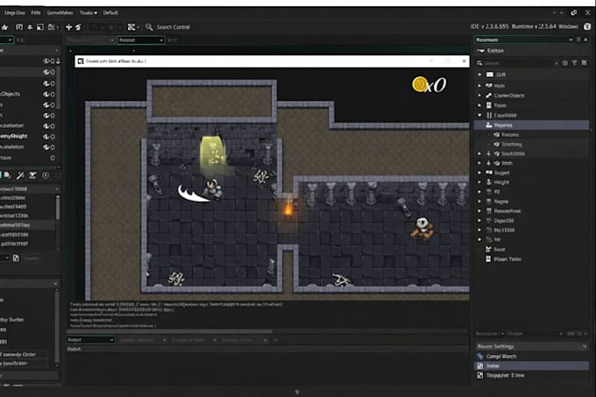
Task: Click the lock icon at the top of the layer list
Action: pyautogui.click(x=58, y=60)
